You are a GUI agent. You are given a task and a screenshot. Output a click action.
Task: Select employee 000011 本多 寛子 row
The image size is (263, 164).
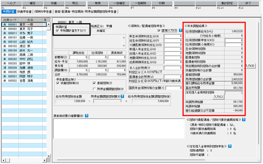(x=24, y=33)
